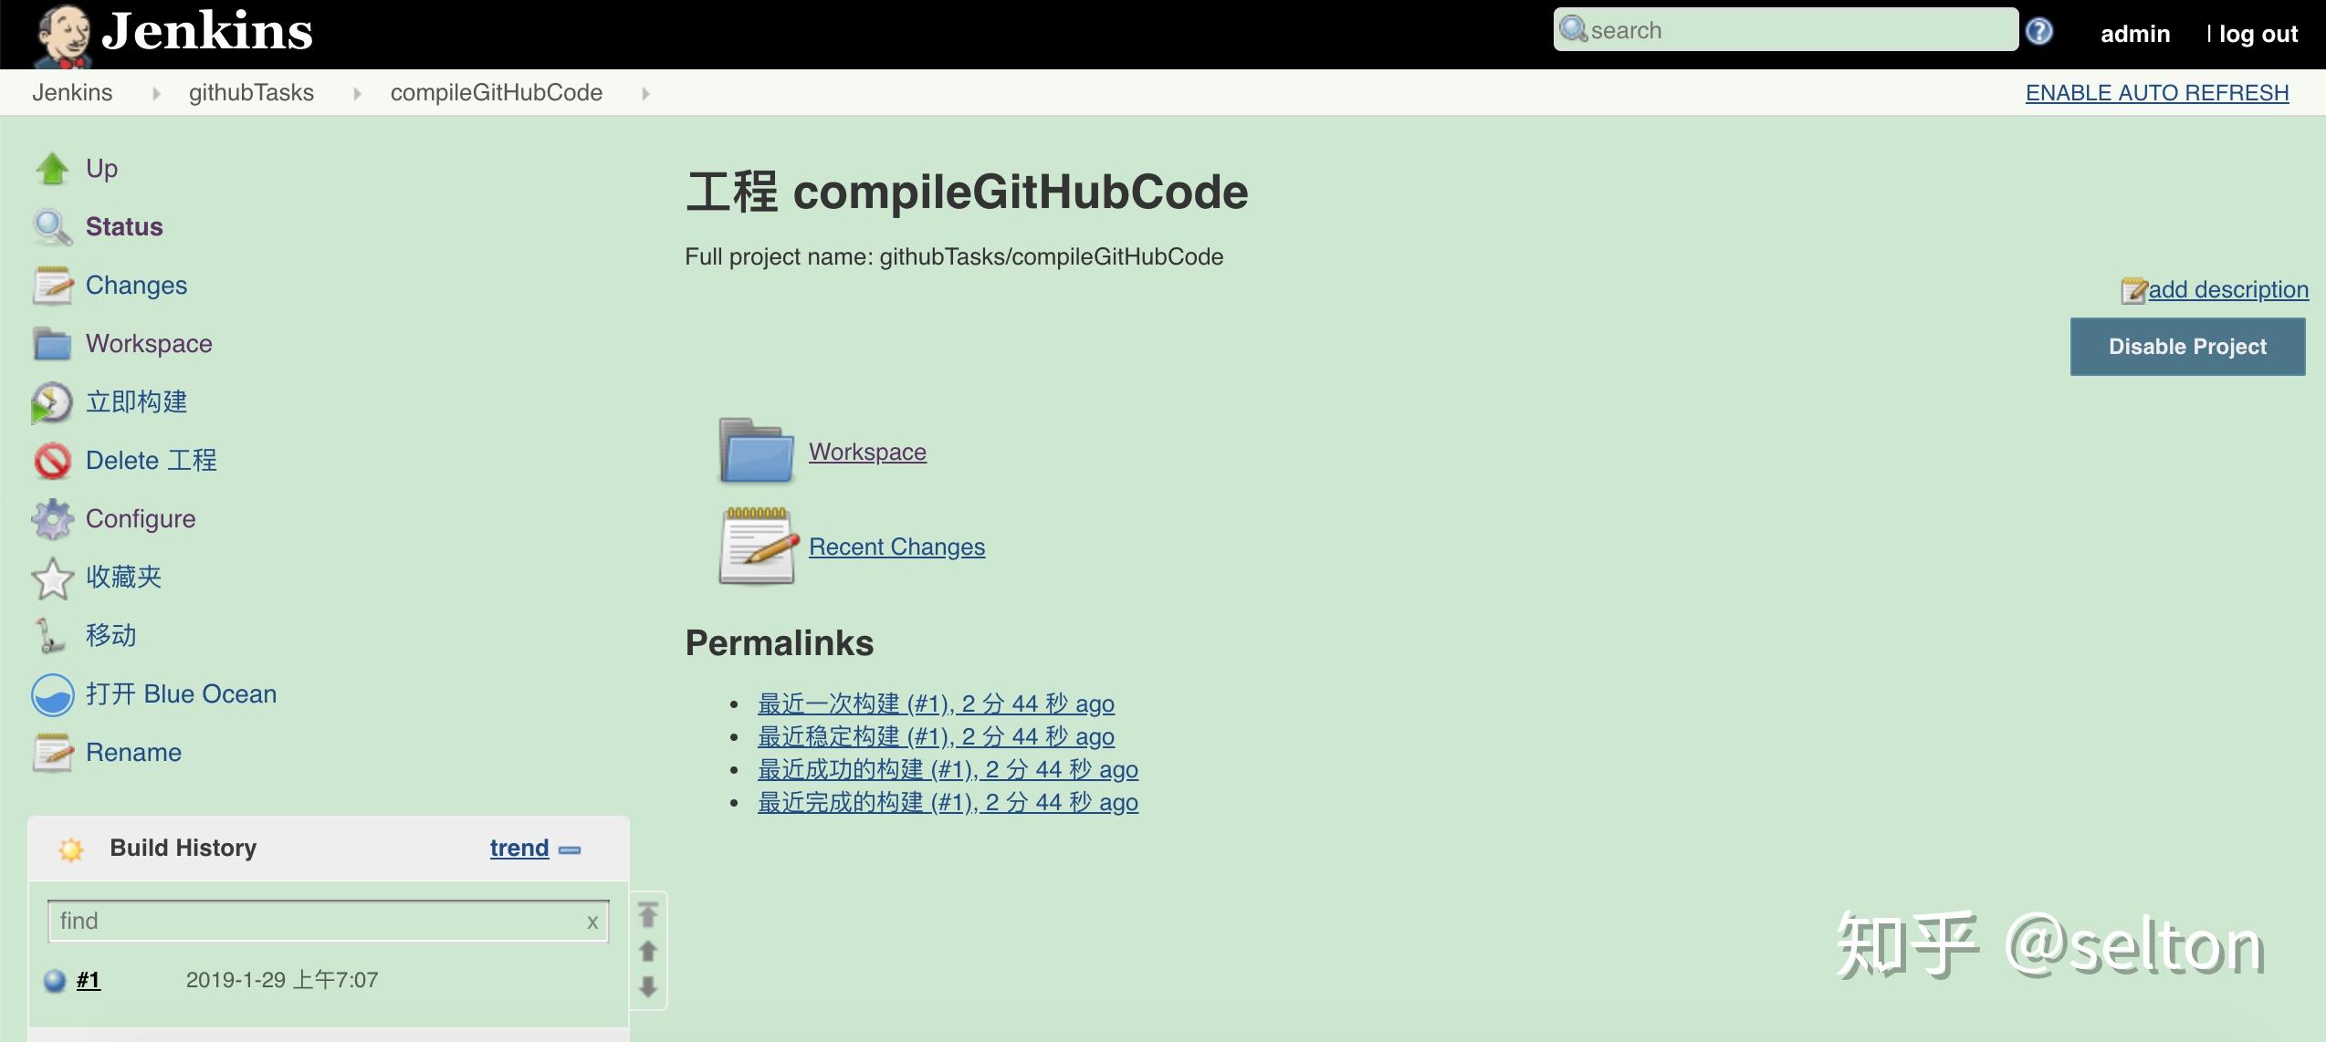Open the Jenkins breadcrumb dropdown arrow
2326x1042 pixels.
click(157, 93)
